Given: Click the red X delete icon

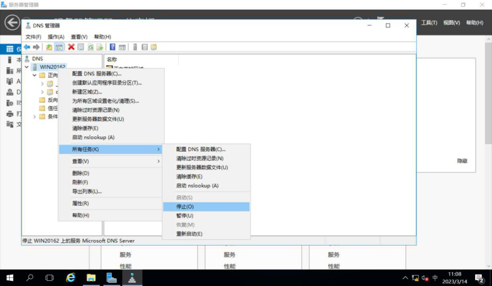Looking at the screenshot, I should 71,47.
